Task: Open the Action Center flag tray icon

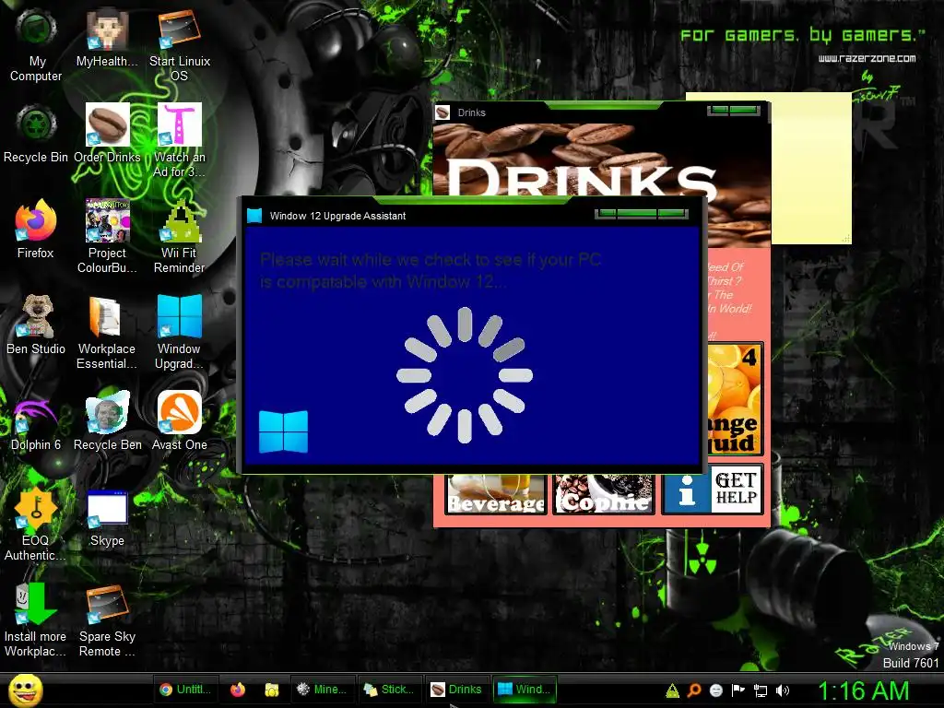Action: click(x=738, y=690)
